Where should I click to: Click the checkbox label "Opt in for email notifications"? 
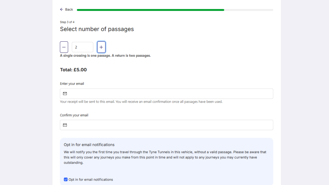(91, 180)
